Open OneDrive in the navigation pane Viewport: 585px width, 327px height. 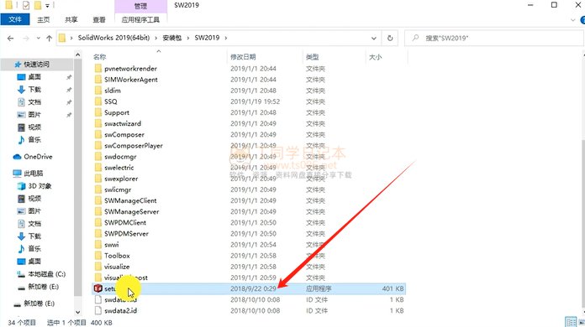(38, 157)
